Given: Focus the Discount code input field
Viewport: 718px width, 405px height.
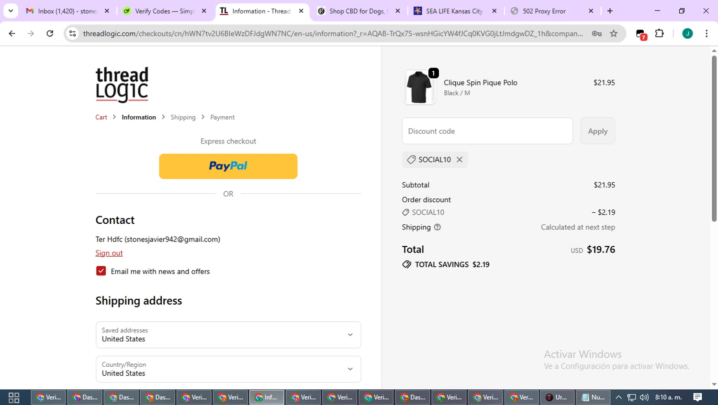Looking at the screenshot, I should (487, 131).
